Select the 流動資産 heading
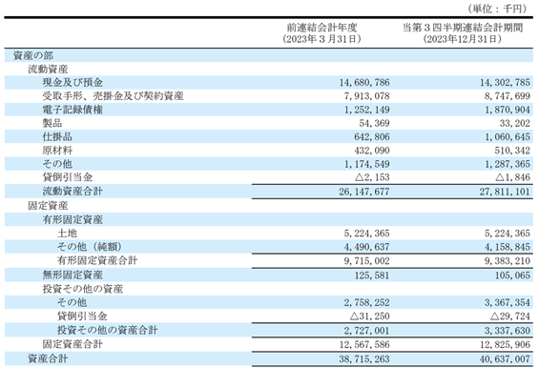This screenshot has width=539, height=368. [x=48, y=69]
